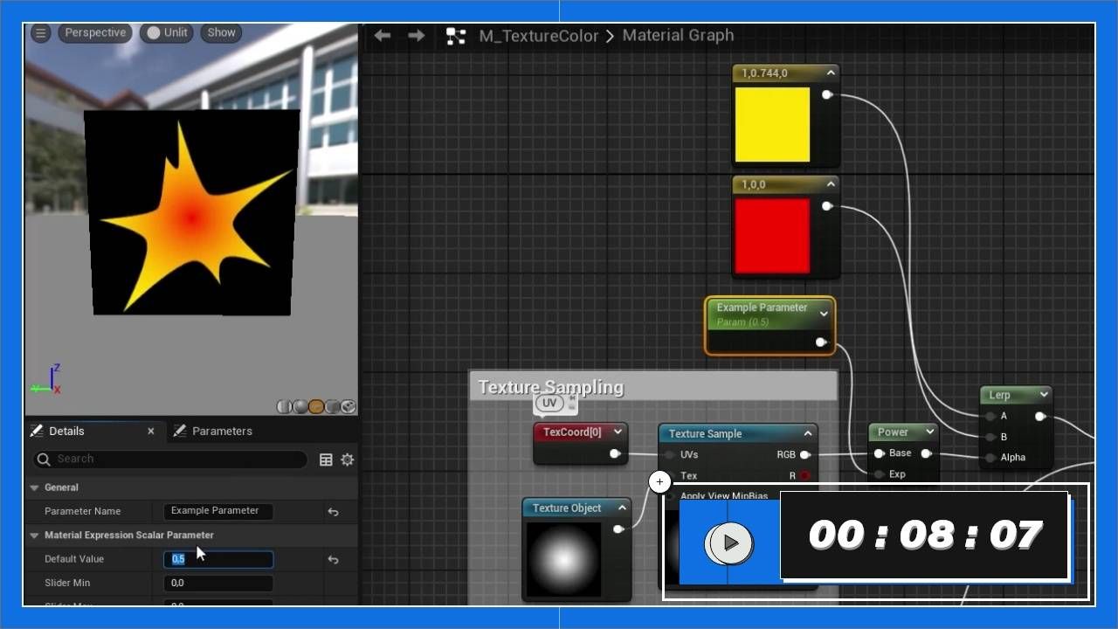Open Details panel settings gear
Image resolution: width=1118 pixels, height=629 pixels.
(347, 460)
